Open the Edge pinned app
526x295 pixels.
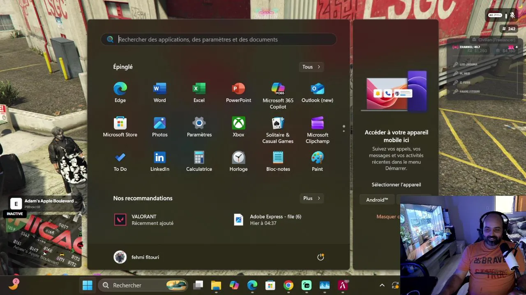pyautogui.click(x=120, y=93)
